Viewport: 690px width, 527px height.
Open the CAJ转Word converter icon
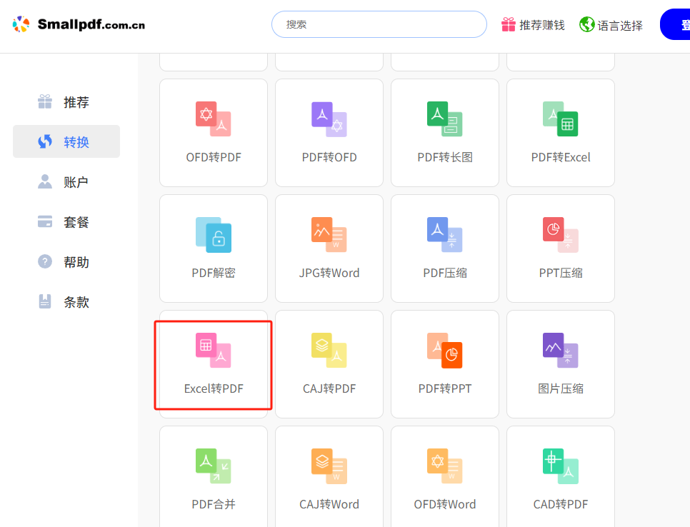(329, 466)
